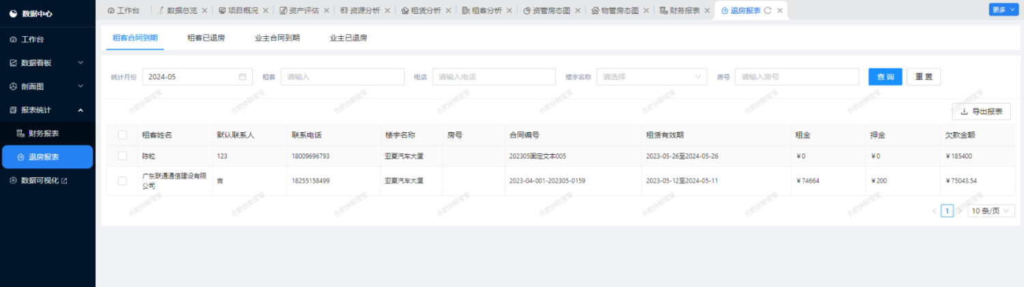
Task: Click the rent value ¥74664
Action: click(808, 181)
